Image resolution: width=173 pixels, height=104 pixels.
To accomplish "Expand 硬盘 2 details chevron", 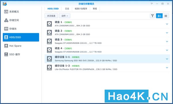I will [x=167, y=33].
